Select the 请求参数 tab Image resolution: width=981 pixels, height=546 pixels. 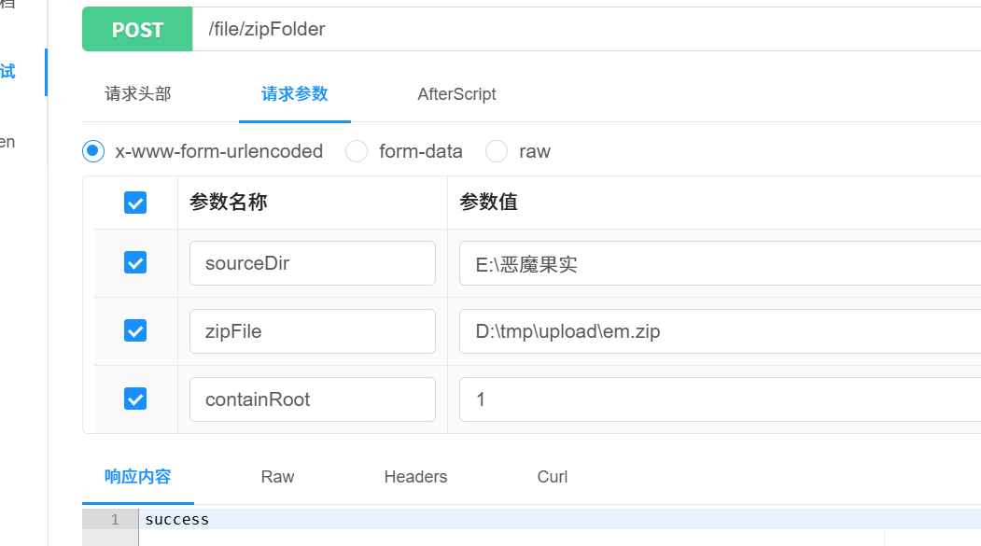coord(295,94)
